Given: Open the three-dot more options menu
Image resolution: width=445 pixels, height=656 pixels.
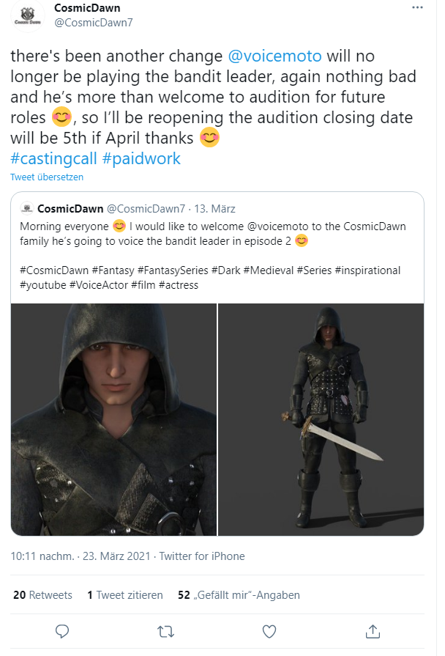Looking at the screenshot, I should click(417, 8).
